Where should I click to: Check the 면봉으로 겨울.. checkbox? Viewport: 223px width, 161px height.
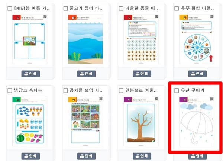coord(121,91)
